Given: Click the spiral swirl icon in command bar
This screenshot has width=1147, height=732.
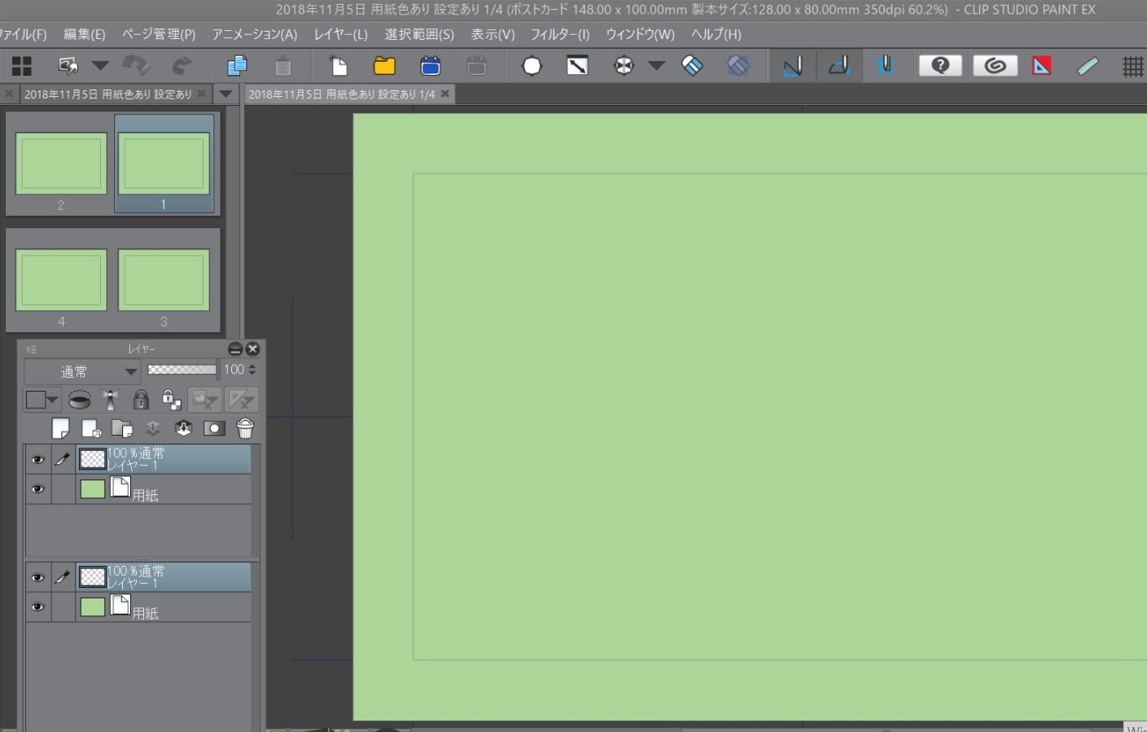Looking at the screenshot, I should [995, 66].
